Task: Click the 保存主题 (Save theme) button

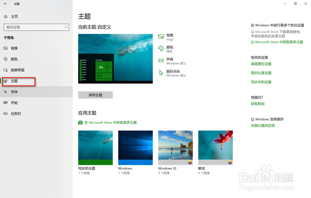Action: (x=95, y=95)
